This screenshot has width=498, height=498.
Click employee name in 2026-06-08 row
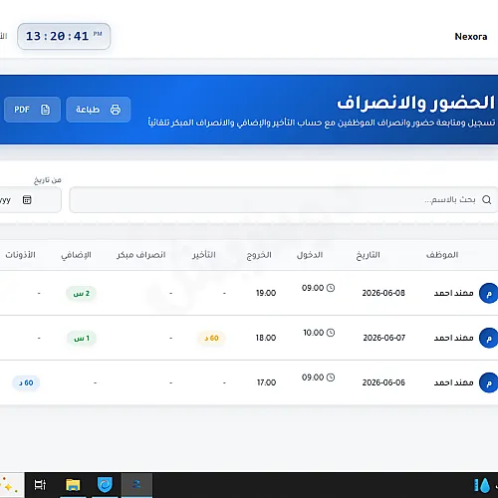[x=453, y=293]
